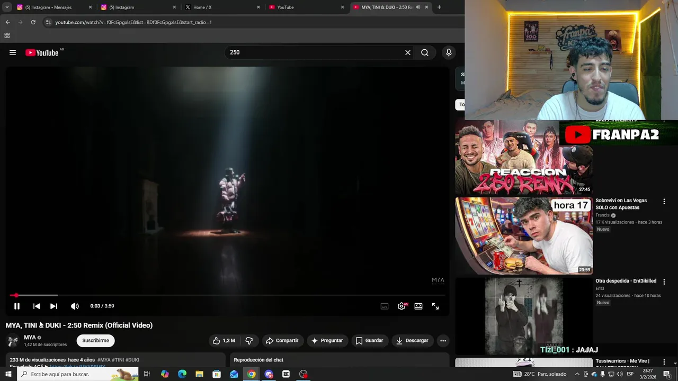This screenshot has height=381, width=678.
Task: Open more actions ellipsis below video
Action: click(x=443, y=341)
